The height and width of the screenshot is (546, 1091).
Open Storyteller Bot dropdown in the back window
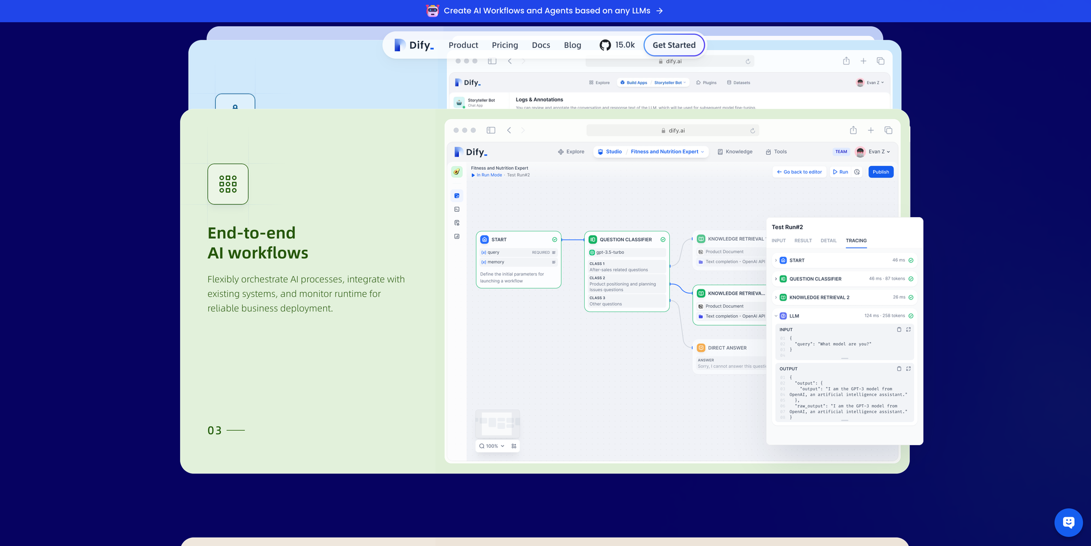670,83
